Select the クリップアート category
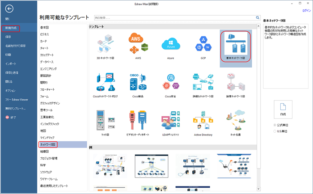Screen dimensions: 313x194 (x=47, y=55)
